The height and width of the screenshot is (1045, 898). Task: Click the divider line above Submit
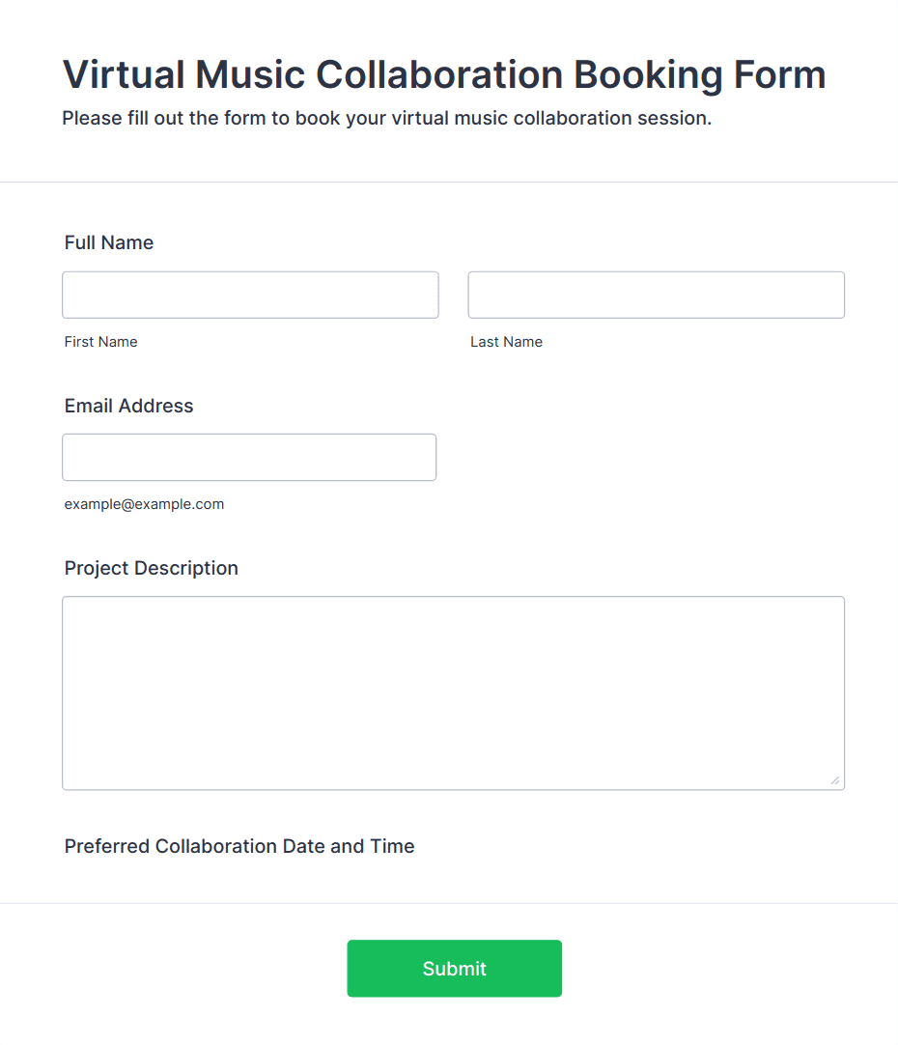click(x=449, y=903)
